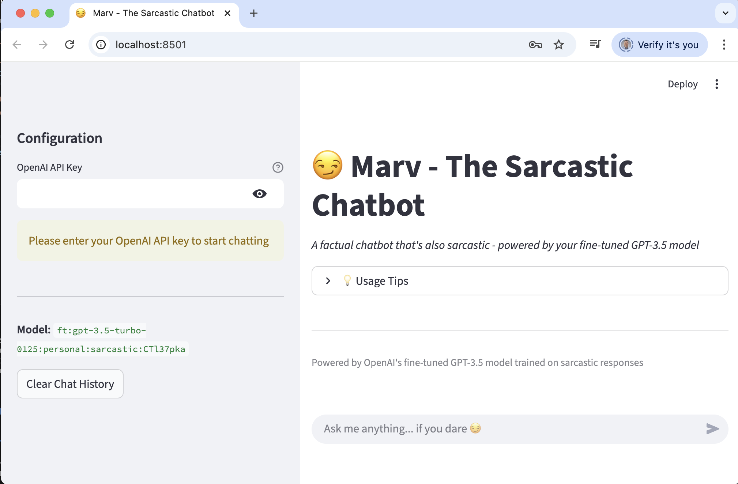Click the chevron beside Usage Tips
Viewport: 738px width, 484px height.
tap(328, 281)
